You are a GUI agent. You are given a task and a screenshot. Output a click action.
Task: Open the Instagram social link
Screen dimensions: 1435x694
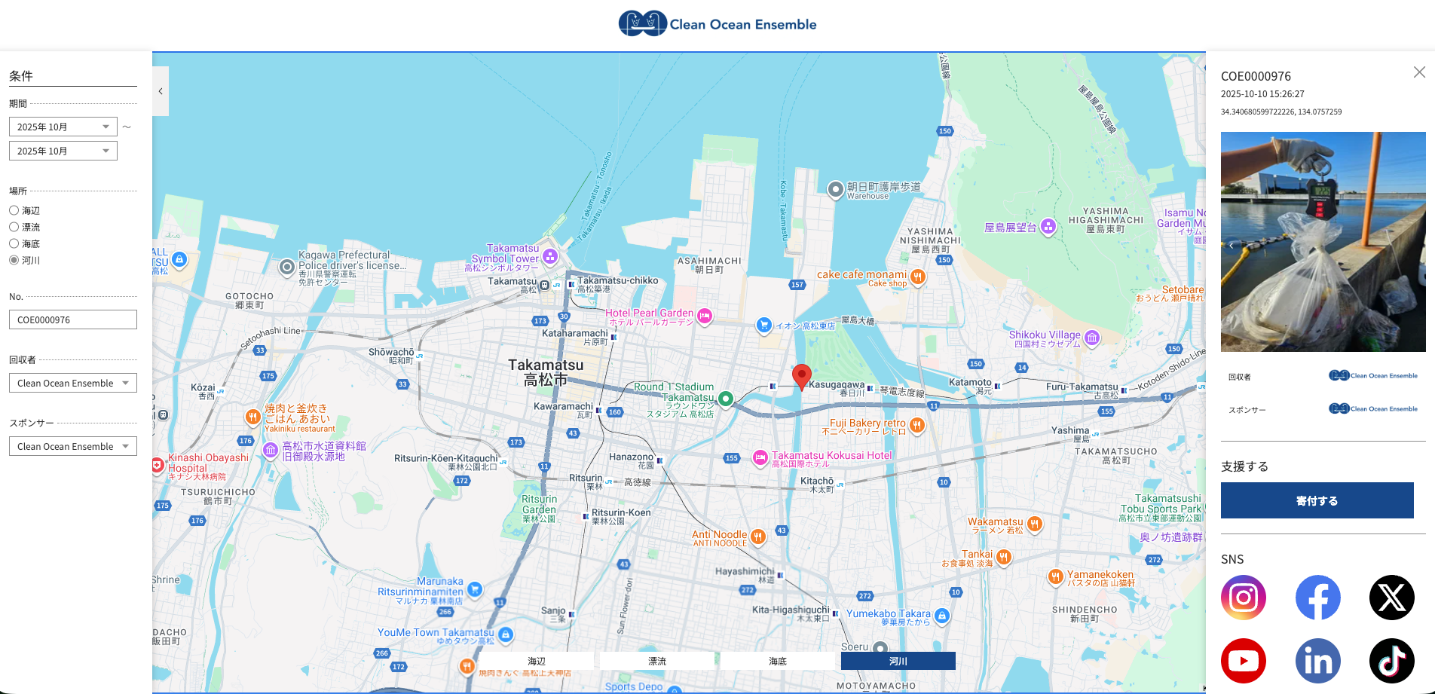[x=1243, y=598]
